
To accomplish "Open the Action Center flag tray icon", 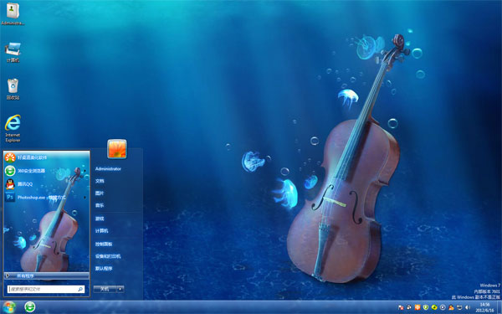I will pyautogui.click(x=401, y=307).
